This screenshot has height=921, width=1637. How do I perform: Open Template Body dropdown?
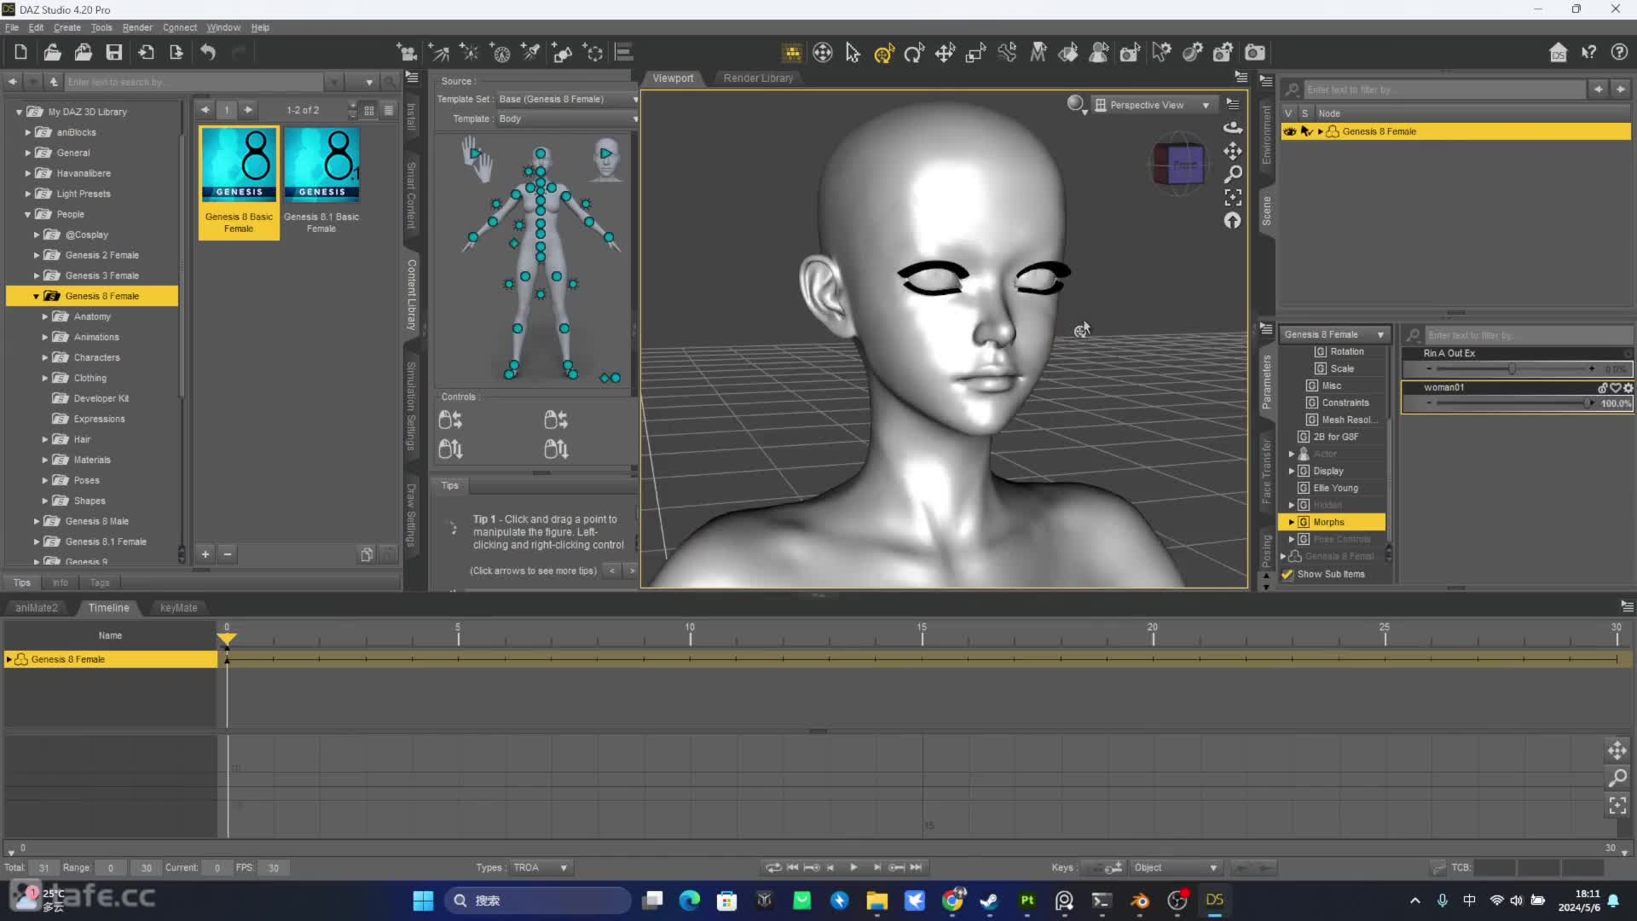pos(567,119)
